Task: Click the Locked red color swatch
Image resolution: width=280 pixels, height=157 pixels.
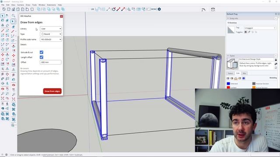Action: pos(228,87)
